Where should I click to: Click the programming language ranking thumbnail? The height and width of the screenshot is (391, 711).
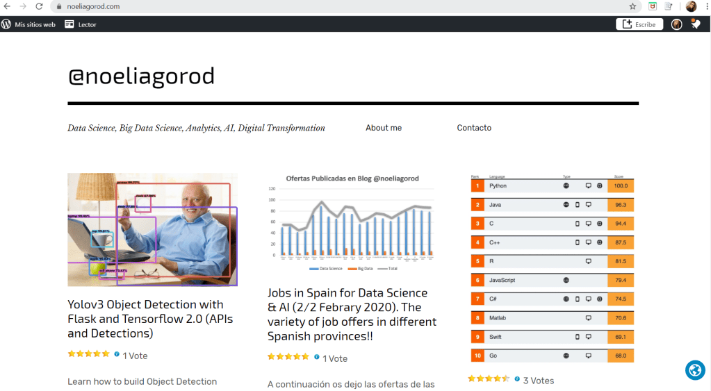pos(553,268)
